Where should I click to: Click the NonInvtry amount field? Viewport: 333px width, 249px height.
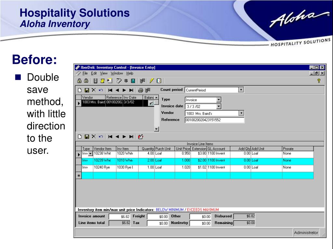point(200,223)
